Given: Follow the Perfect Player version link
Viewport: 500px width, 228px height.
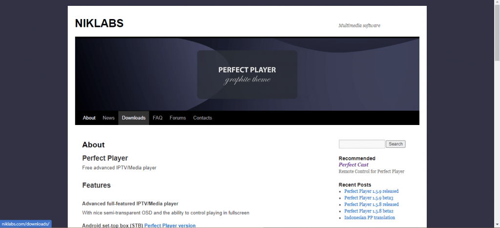Looking at the screenshot, I should tap(170, 226).
